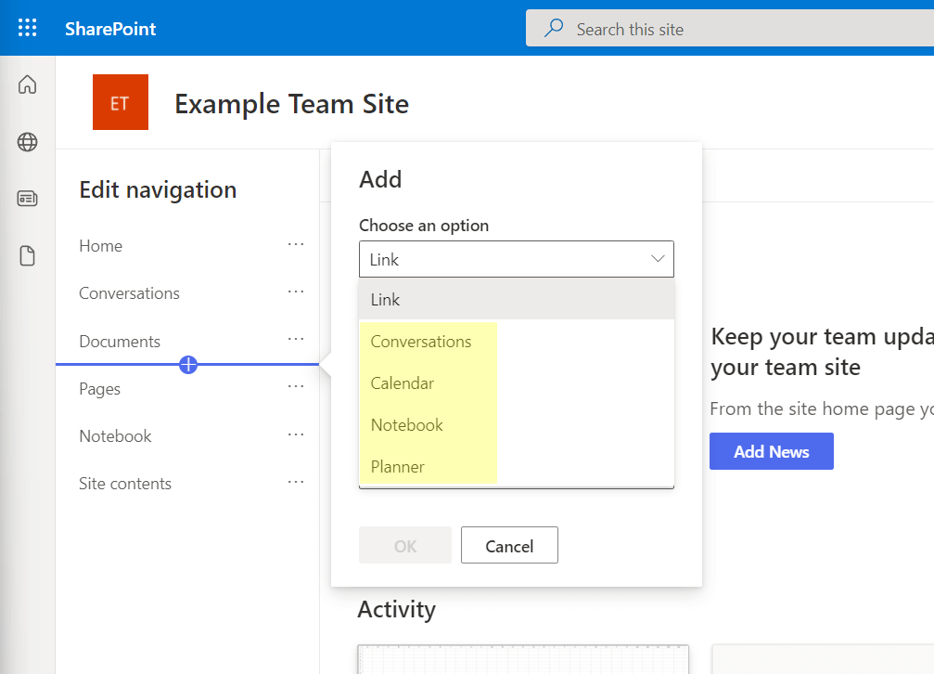Click the Activity heading

click(x=397, y=610)
